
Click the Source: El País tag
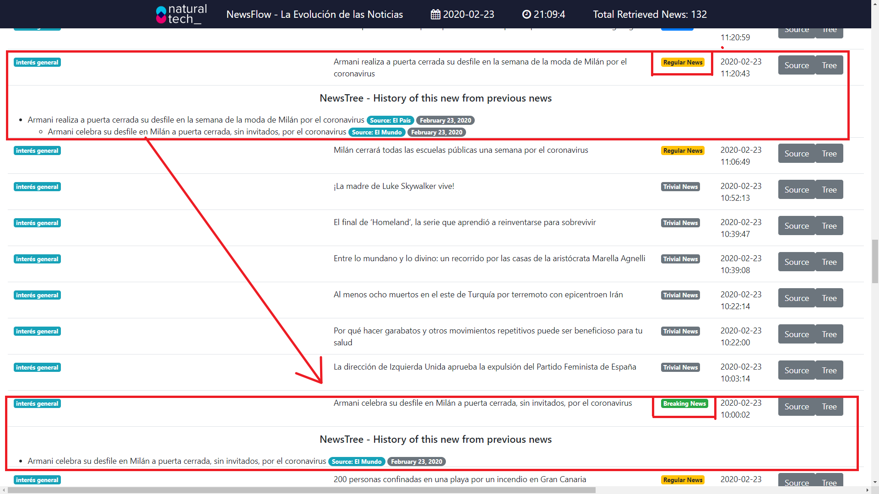click(x=390, y=120)
